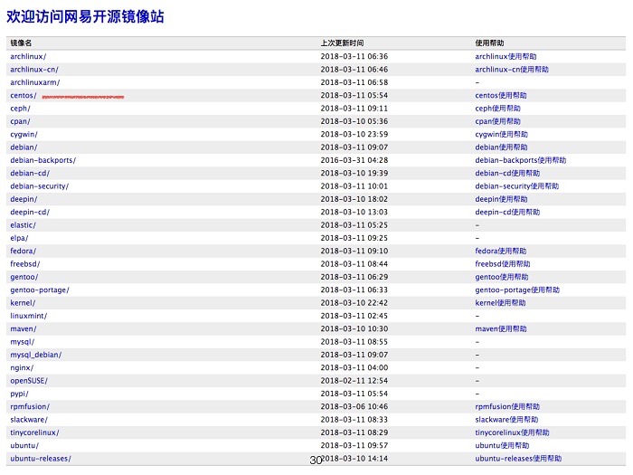Select timestamp 2016-03-31 04:28
This screenshot has width=633, height=475.
click(x=354, y=160)
